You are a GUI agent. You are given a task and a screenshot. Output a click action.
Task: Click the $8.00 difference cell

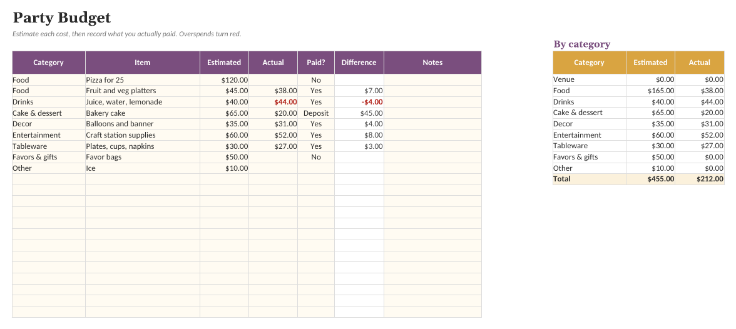[359, 135]
